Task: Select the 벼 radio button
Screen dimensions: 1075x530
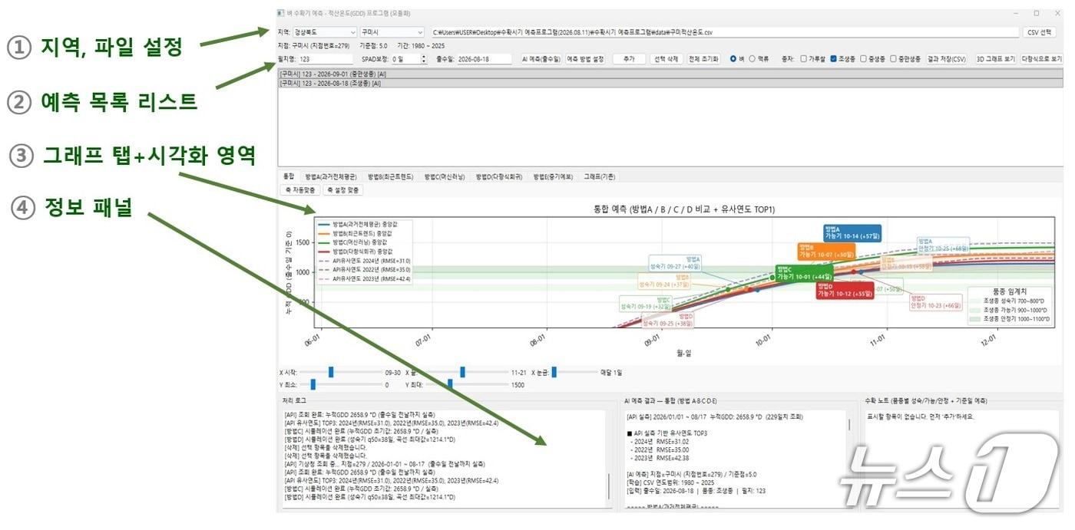Action: (x=733, y=59)
